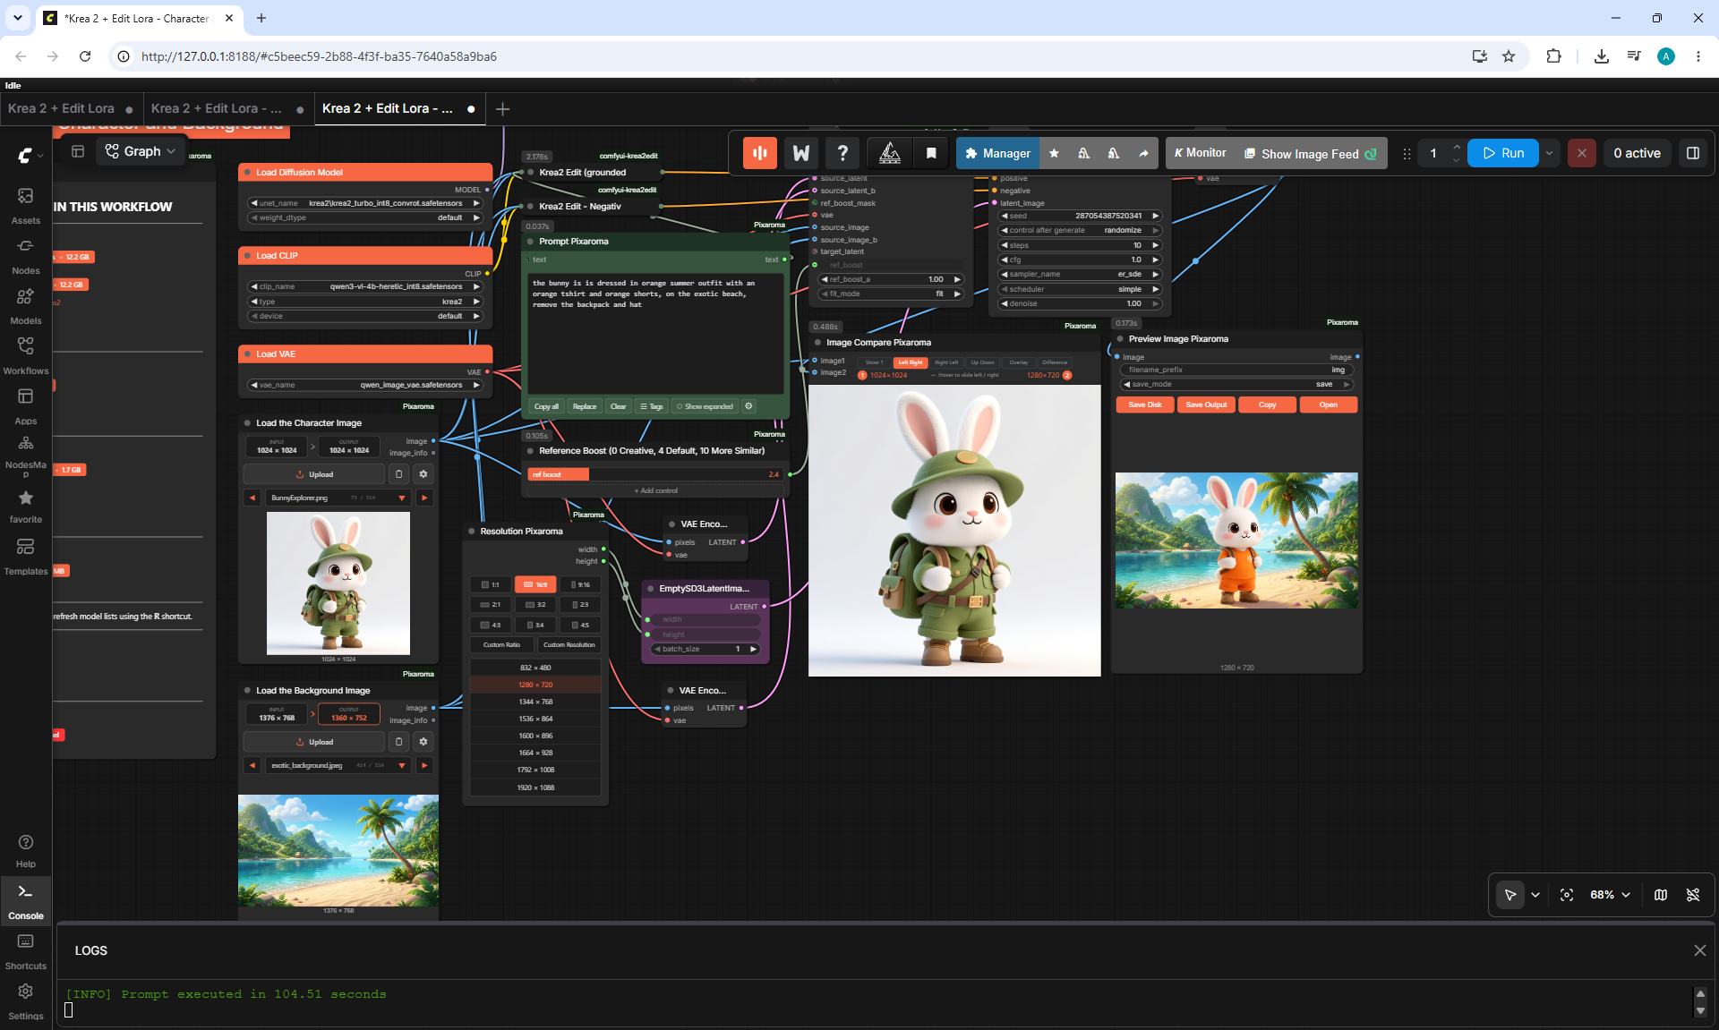Select the 16:9 aspect ratio option

[535, 584]
